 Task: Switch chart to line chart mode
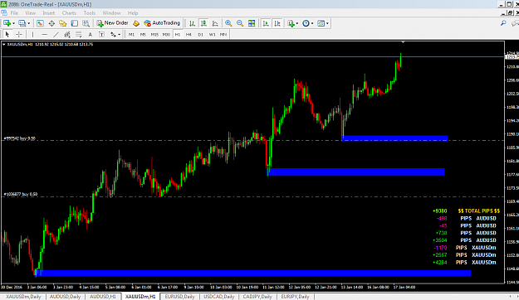(215, 23)
